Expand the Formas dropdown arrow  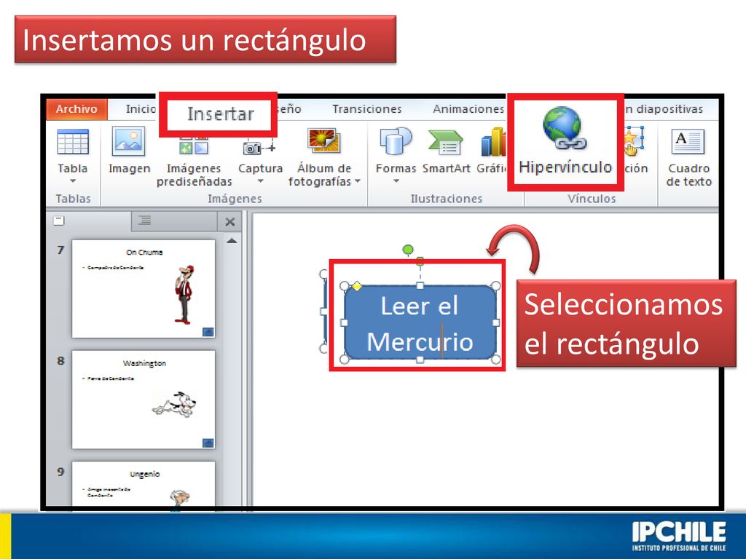coord(396,181)
